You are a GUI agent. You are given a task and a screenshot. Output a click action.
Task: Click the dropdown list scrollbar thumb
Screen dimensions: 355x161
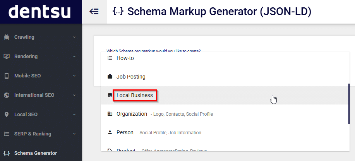349,104
